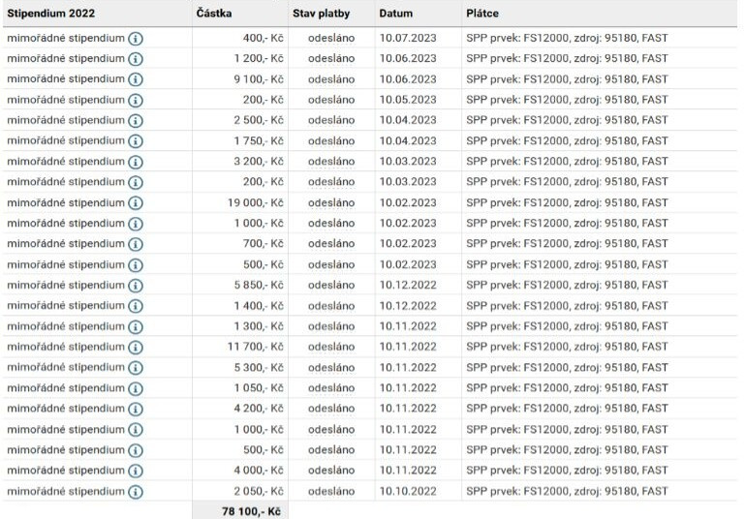Open info icon for the 400,- Kč stipend
The height and width of the screenshot is (519, 745).
point(136,39)
